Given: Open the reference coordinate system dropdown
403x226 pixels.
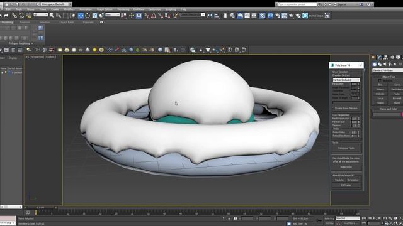Looking at the screenshot, I should click(113, 15).
